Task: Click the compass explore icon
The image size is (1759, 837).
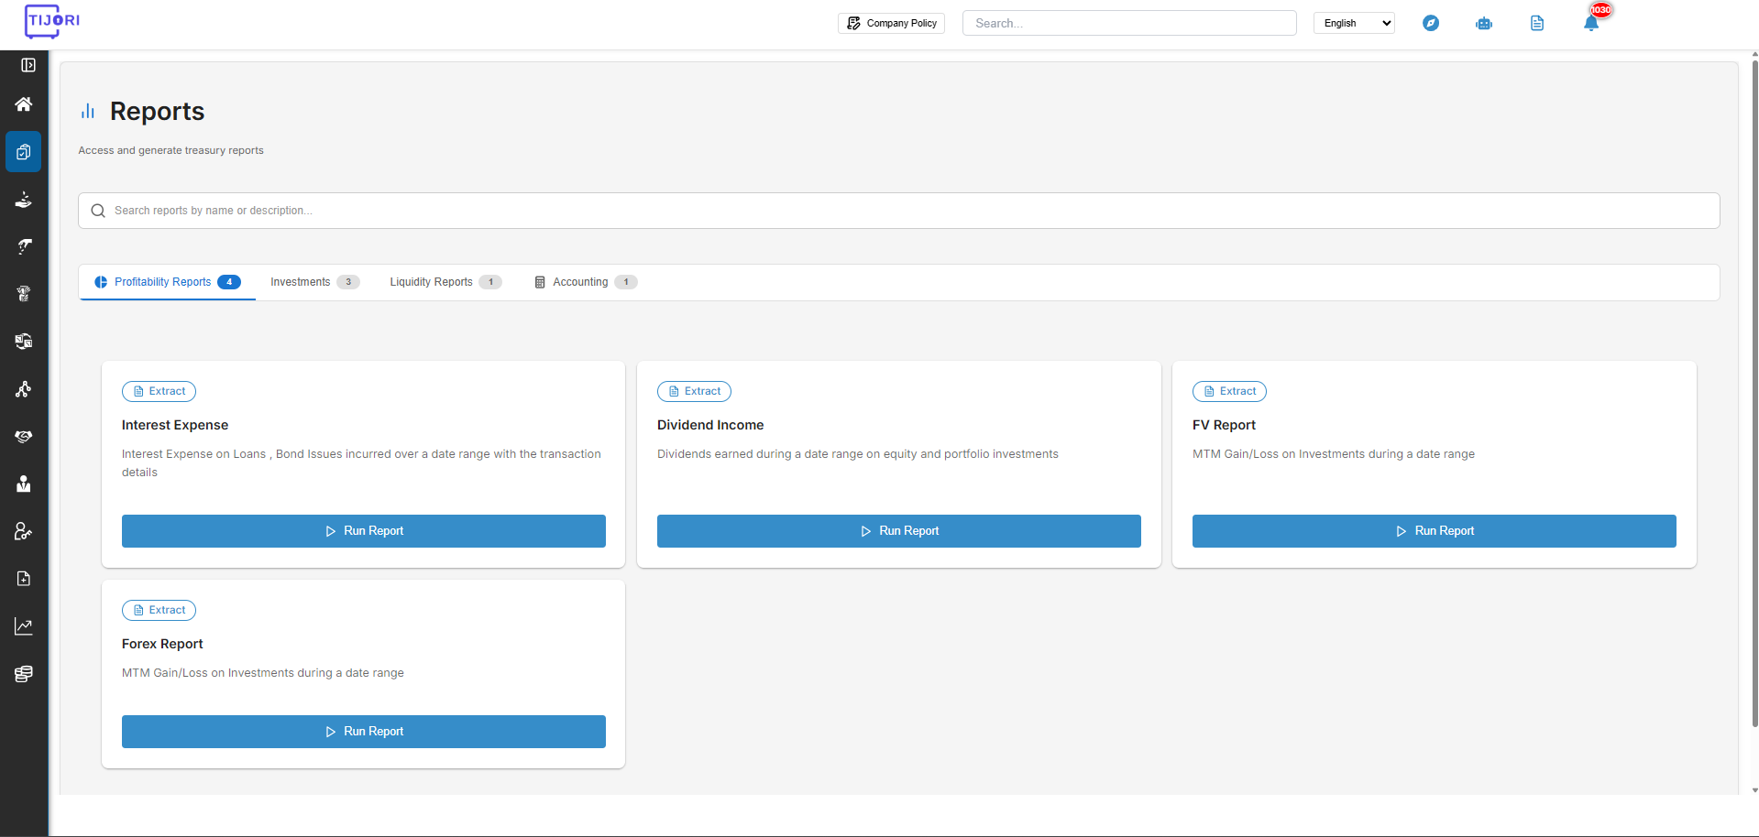Action: pos(1431,23)
